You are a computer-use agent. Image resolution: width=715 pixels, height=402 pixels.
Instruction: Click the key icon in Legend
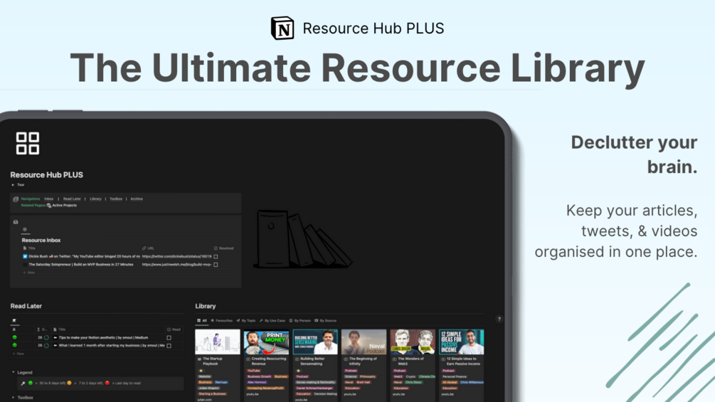click(x=23, y=384)
